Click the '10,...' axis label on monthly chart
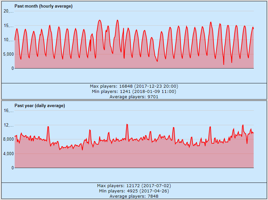 [9, 40]
